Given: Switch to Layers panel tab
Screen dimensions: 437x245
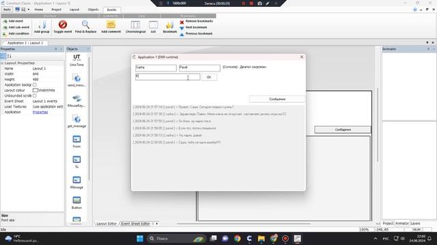Looking at the screenshot, I should (x=415, y=223).
